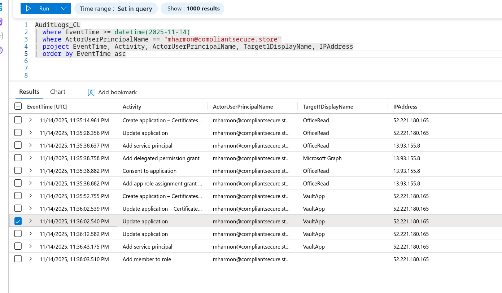Uncheck the selected 11:36:02.540 PM row checkbox

click(18, 221)
